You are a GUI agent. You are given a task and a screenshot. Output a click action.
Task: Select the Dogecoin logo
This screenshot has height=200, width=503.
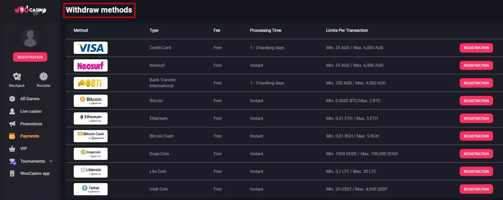pos(91,154)
